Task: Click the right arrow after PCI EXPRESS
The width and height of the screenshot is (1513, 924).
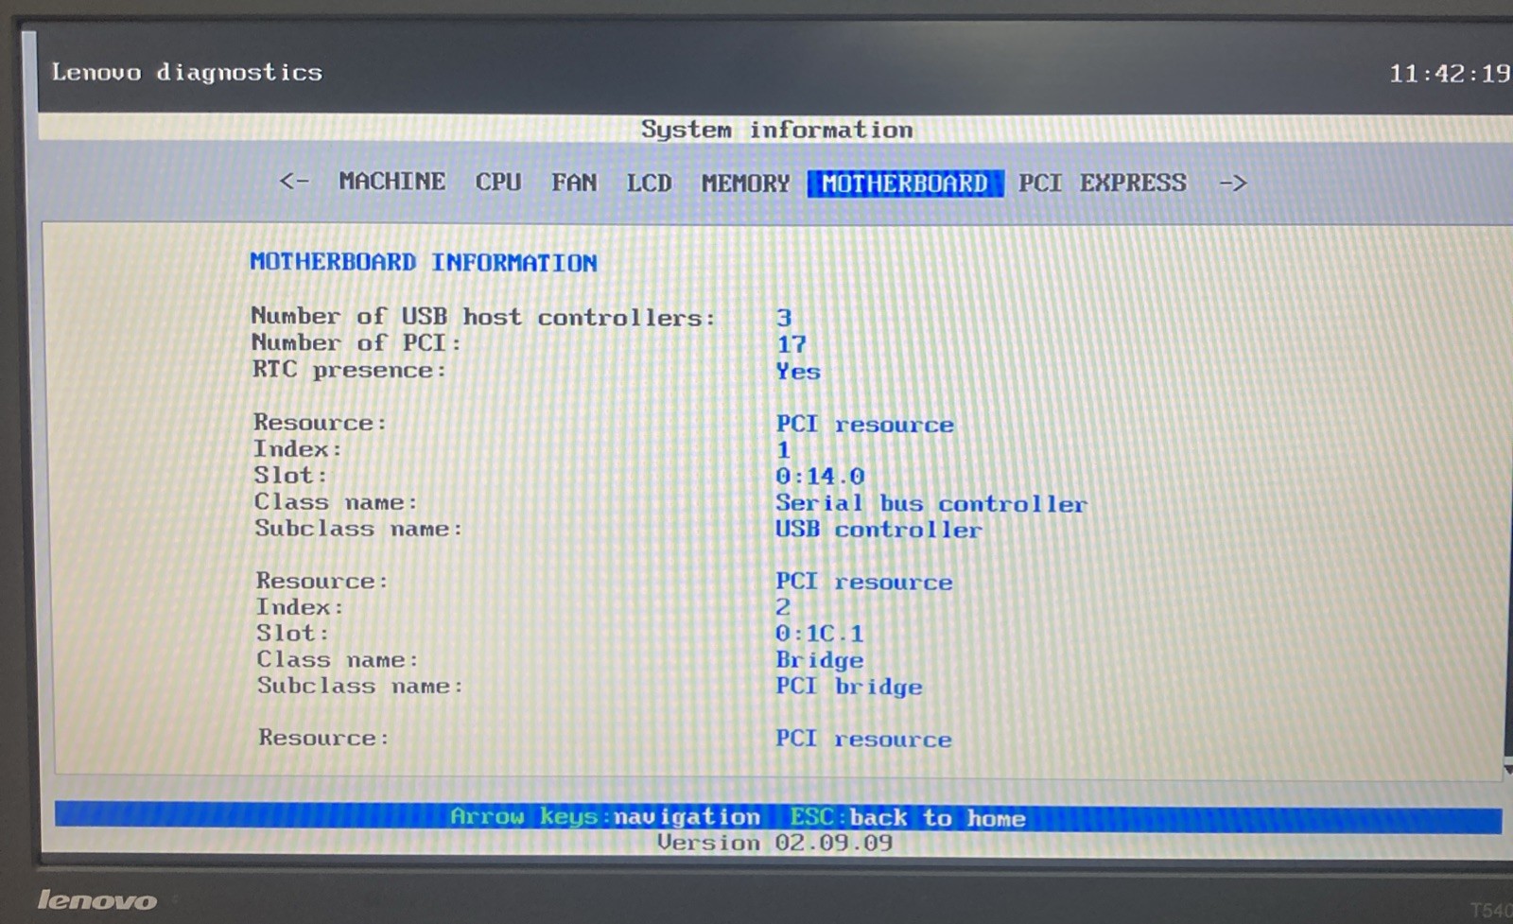Action: (1233, 183)
